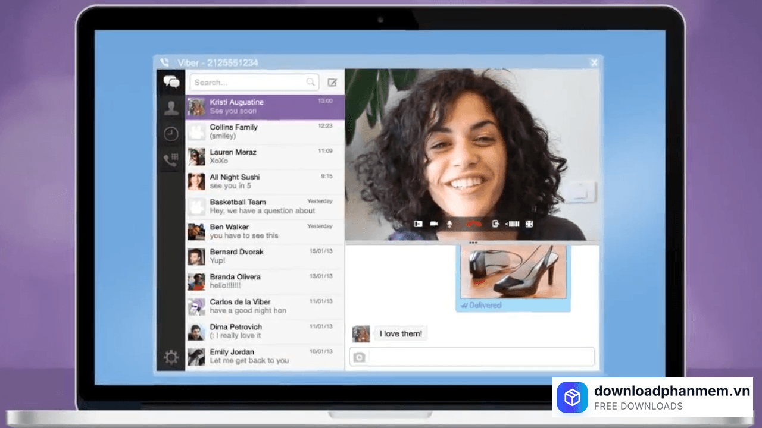The height and width of the screenshot is (428, 762).
Task: Switch to the Contacts tab
Action: tap(171, 108)
